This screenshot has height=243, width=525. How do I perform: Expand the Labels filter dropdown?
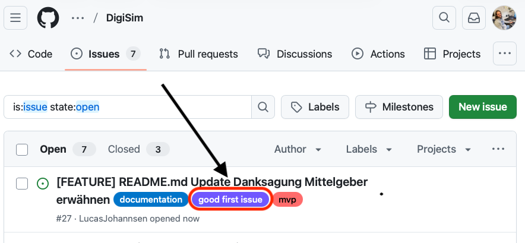coord(369,149)
